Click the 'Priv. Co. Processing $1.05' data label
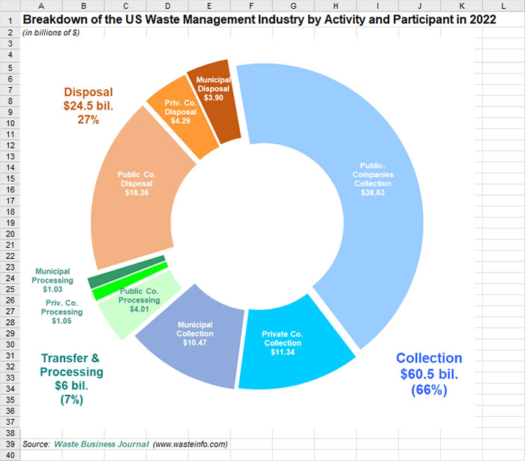525x461 pixels. coord(61,312)
